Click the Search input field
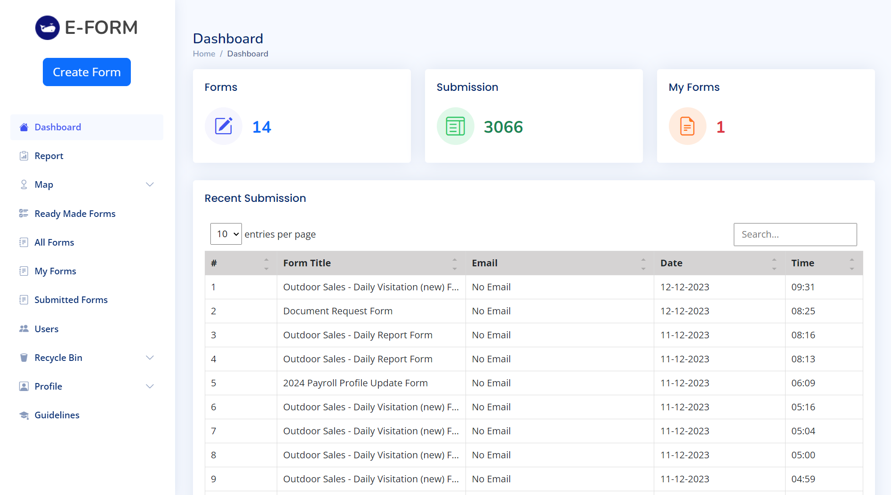891x495 pixels. point(795,234)
